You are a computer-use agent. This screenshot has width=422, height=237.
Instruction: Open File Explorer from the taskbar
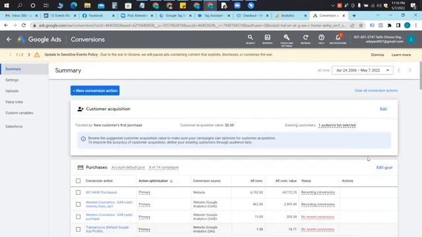pyautogui.click(x=87, y=5)
